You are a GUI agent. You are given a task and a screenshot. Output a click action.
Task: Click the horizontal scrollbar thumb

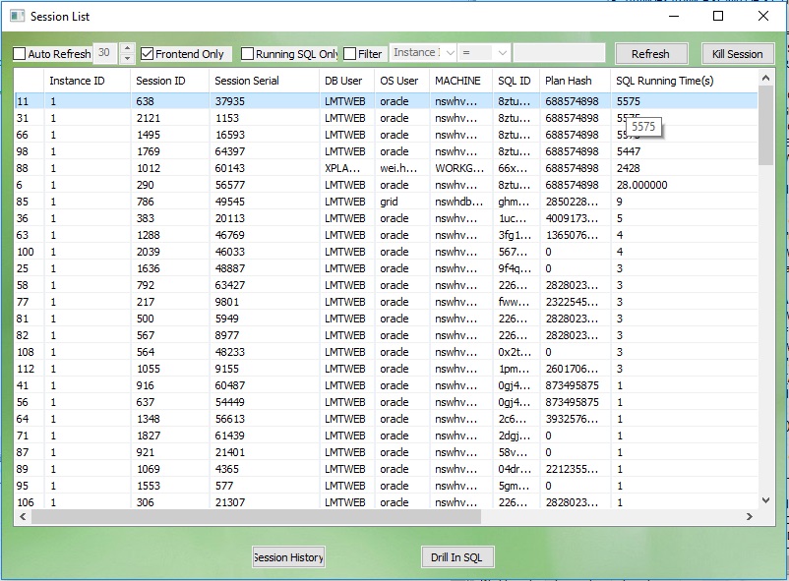point(256,517)
